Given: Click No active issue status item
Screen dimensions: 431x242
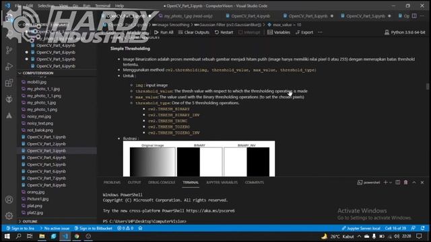Looking at the screenshot, I should pos(55,229).
